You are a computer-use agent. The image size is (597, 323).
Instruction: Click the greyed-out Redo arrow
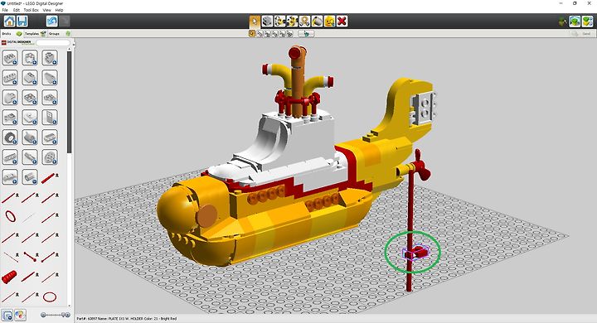65,22
